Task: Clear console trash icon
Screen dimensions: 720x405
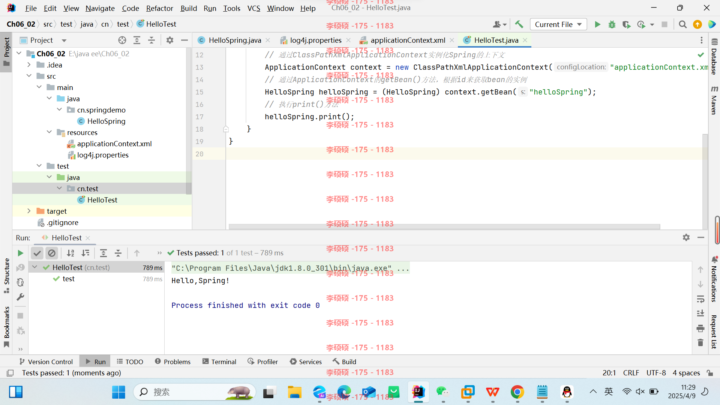Action: coord(700,343)
